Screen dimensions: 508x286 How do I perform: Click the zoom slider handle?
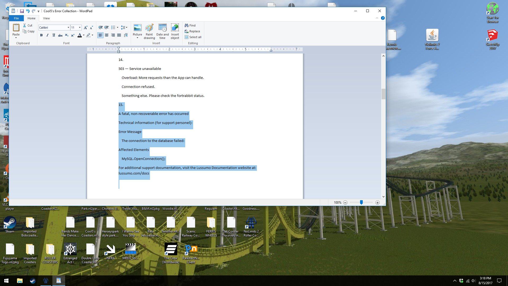(361, 202)
